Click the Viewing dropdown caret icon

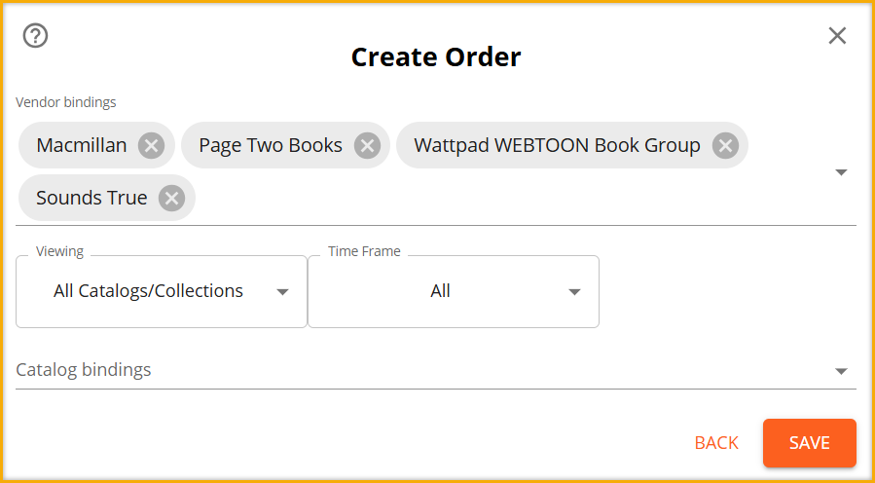(x=283, y=291)
